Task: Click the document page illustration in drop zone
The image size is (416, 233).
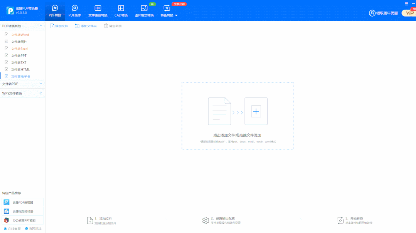Action: 219,111
